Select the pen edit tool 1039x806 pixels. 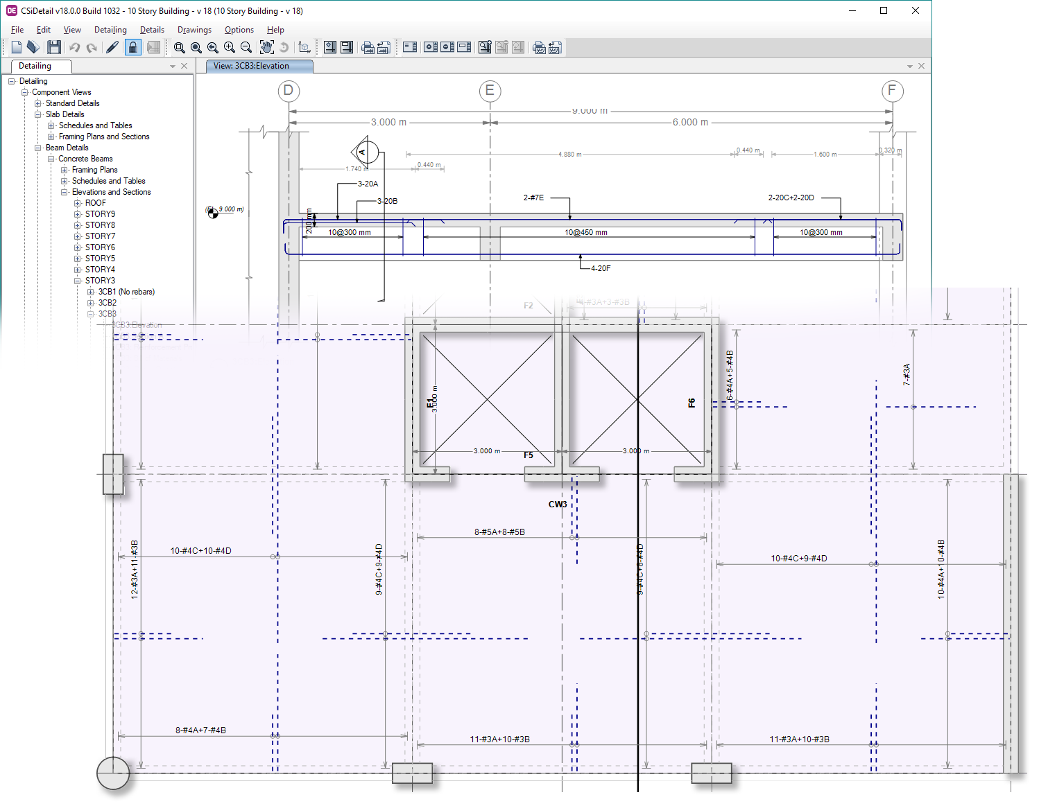click(112, 47)
